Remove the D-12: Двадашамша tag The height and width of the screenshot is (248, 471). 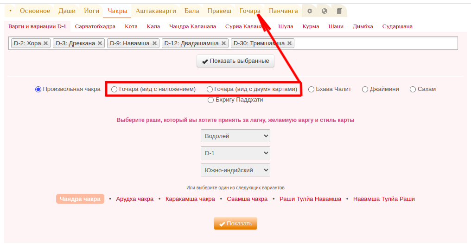[224, 43]
